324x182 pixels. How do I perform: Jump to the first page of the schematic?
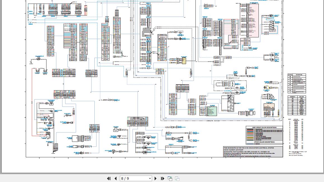click(x=109, y=178)
